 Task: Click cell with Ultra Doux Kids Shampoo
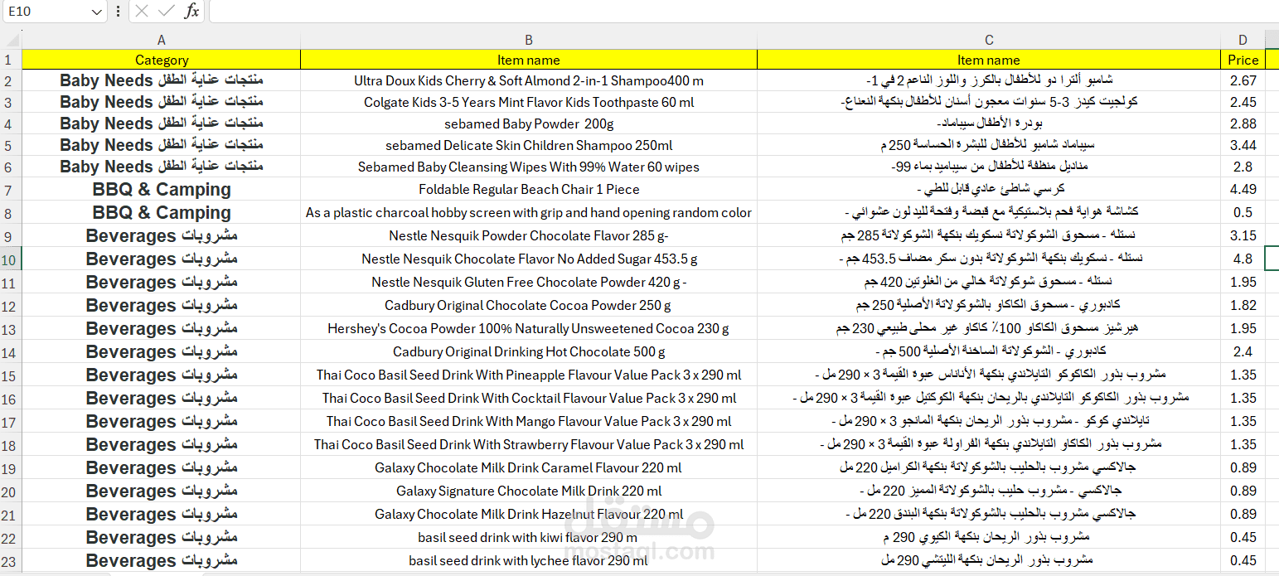click(529, 80)
